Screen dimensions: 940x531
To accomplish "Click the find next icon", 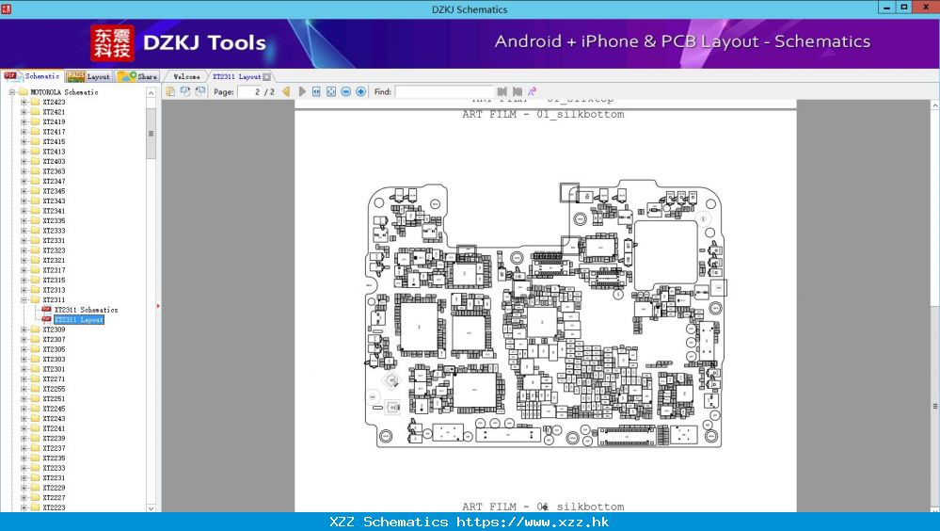I will coord(517,92).
